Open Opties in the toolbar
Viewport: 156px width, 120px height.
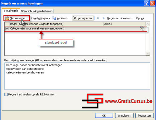point(140,18)
